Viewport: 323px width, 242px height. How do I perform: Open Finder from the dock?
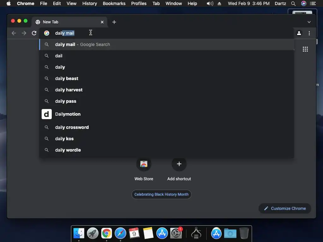(79, 233)
